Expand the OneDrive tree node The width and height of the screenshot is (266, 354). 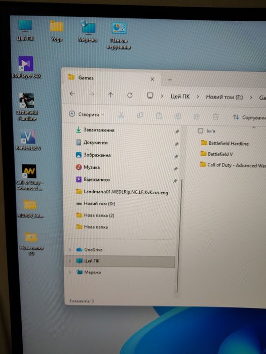pyautogui.click(x=70, y=250)
